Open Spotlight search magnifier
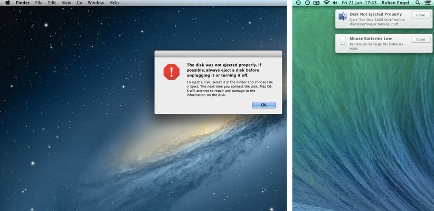Image resolution: width=434 pixels, height=211 pixels. (x=418, y=3)
